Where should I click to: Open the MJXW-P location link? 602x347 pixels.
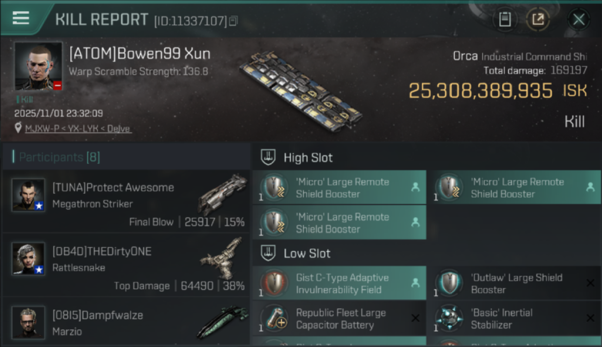[78, 128]
